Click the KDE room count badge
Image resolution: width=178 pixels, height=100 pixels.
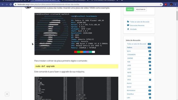pos(150,62)
